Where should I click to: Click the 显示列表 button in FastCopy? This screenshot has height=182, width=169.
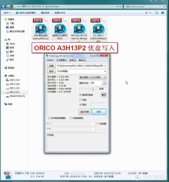(84, 112)
